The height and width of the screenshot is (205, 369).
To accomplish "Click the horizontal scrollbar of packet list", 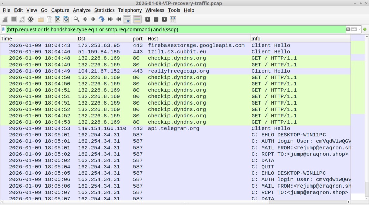I will coord(175,202).
